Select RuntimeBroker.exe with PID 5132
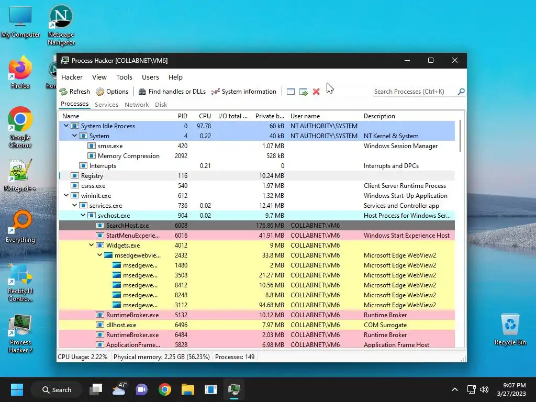Image resolution: width=536 pixels, height=402 pixels. point(256,315)
